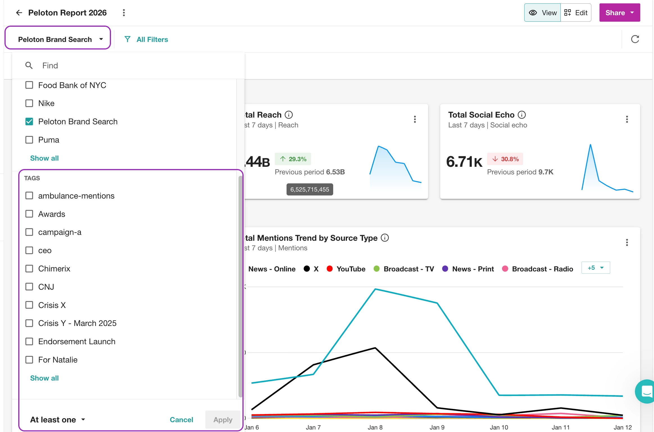Viewport: 654px width, 432px height.
Task: Uncheck the Peloton Brand Search checkbox
Action: coord(29,121)
